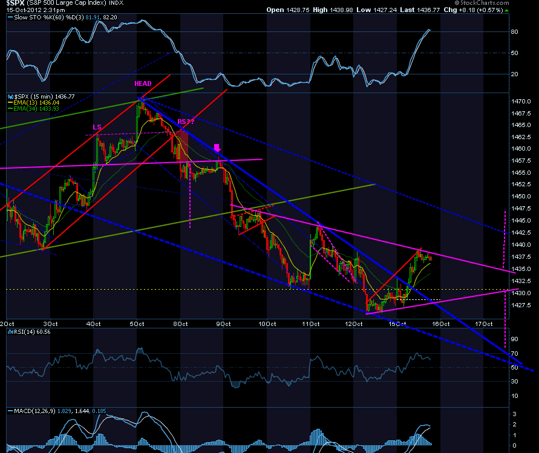The width and height of the screenshot is (539, 453).
Task: Click the 4 Oct date axis label
Action: [93, 324]
